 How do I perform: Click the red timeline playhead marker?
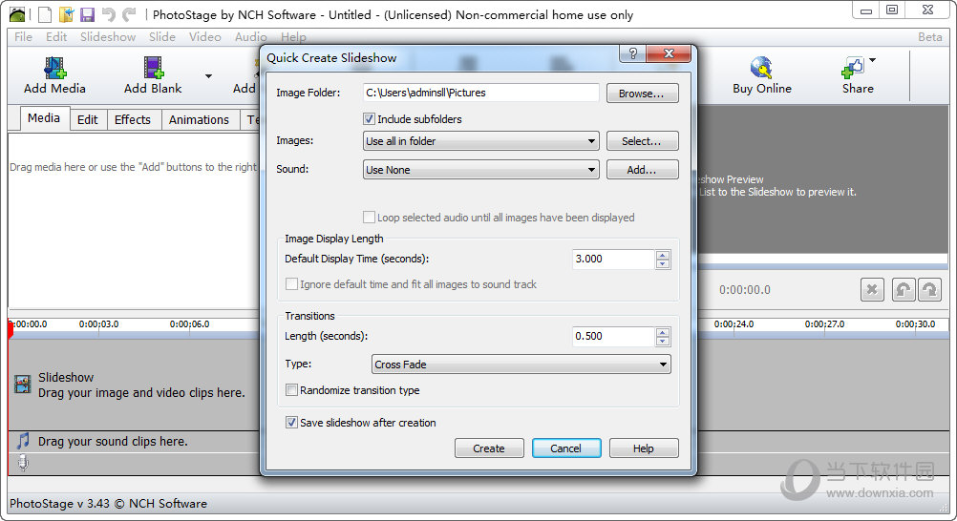(x=11, y=330)
